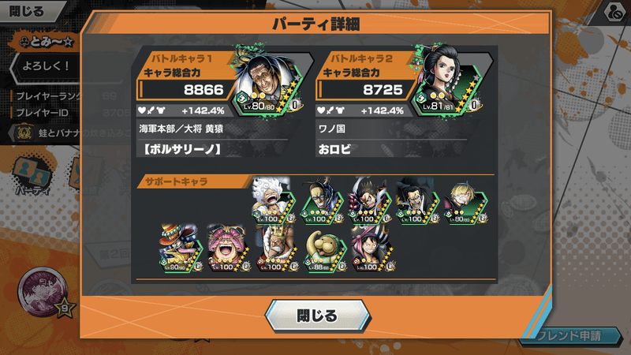The image size is (631, 355).
Task: Select the Crocodile support character icon
Action: [x=418, y=202]
